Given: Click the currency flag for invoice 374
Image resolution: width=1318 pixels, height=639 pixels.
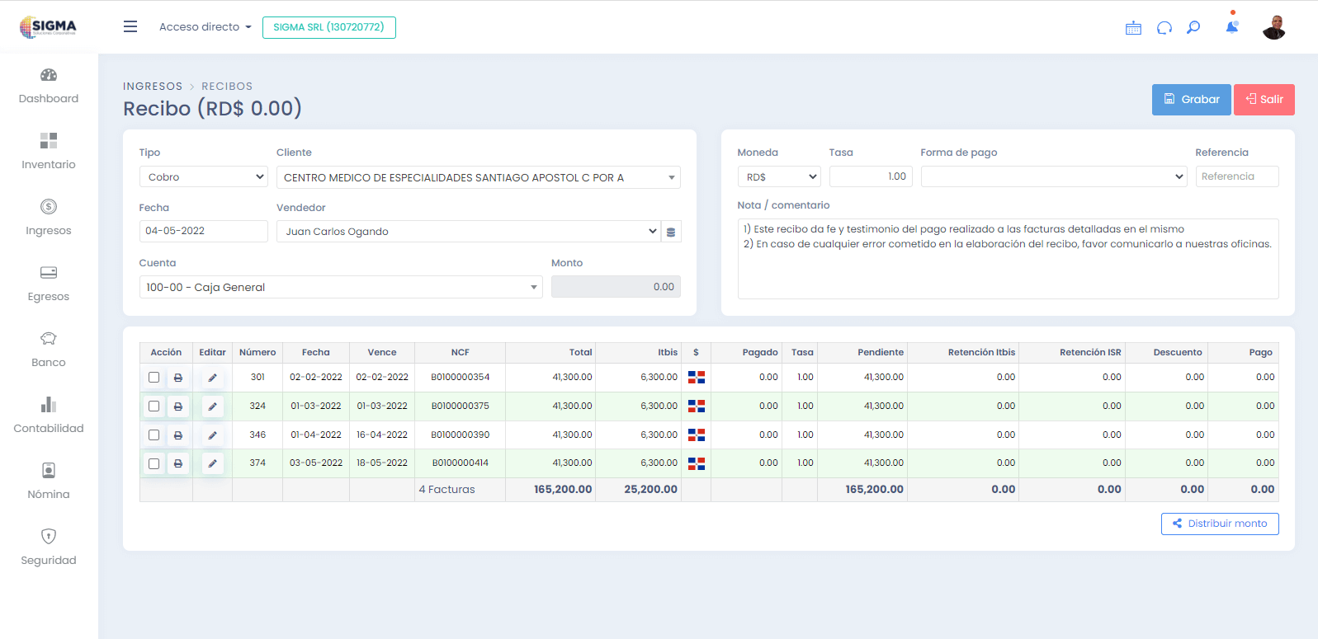Looking at the screenshot, I should [x=697, y=463].
